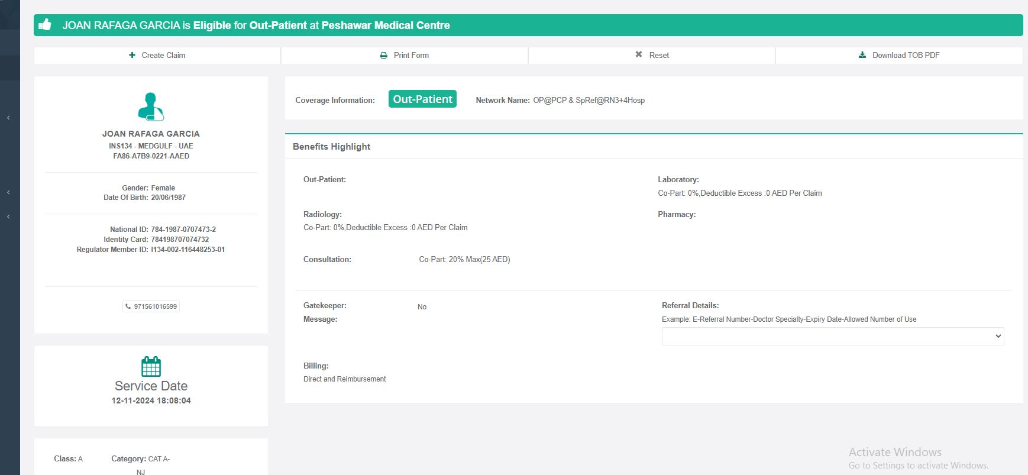Select the Benefits Highlight section header
The height and width of the screenshot is (475, 1028).
click(x=331, y=147)
